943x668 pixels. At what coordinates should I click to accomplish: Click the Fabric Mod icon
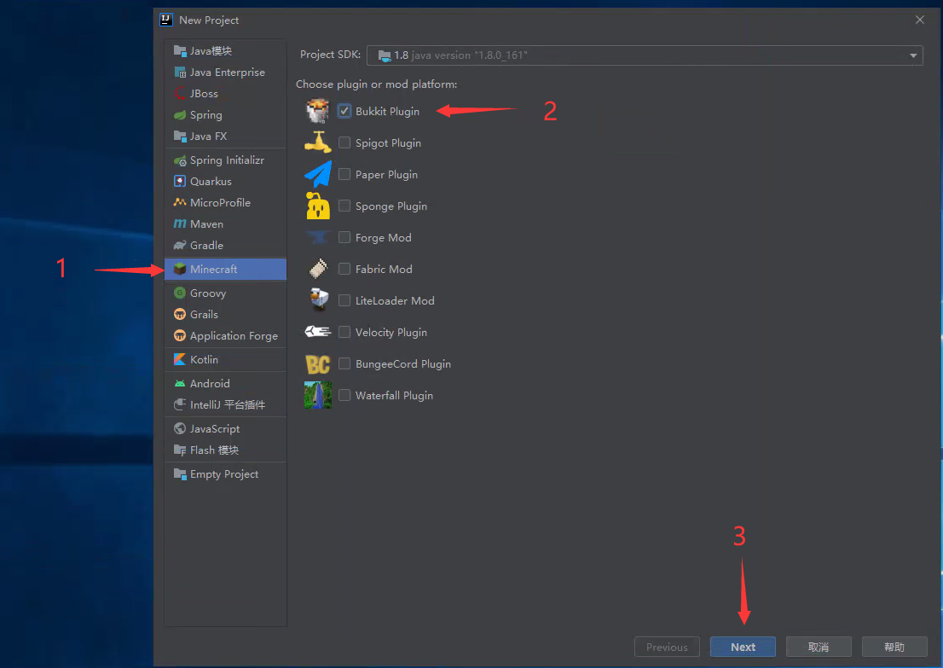318,269
